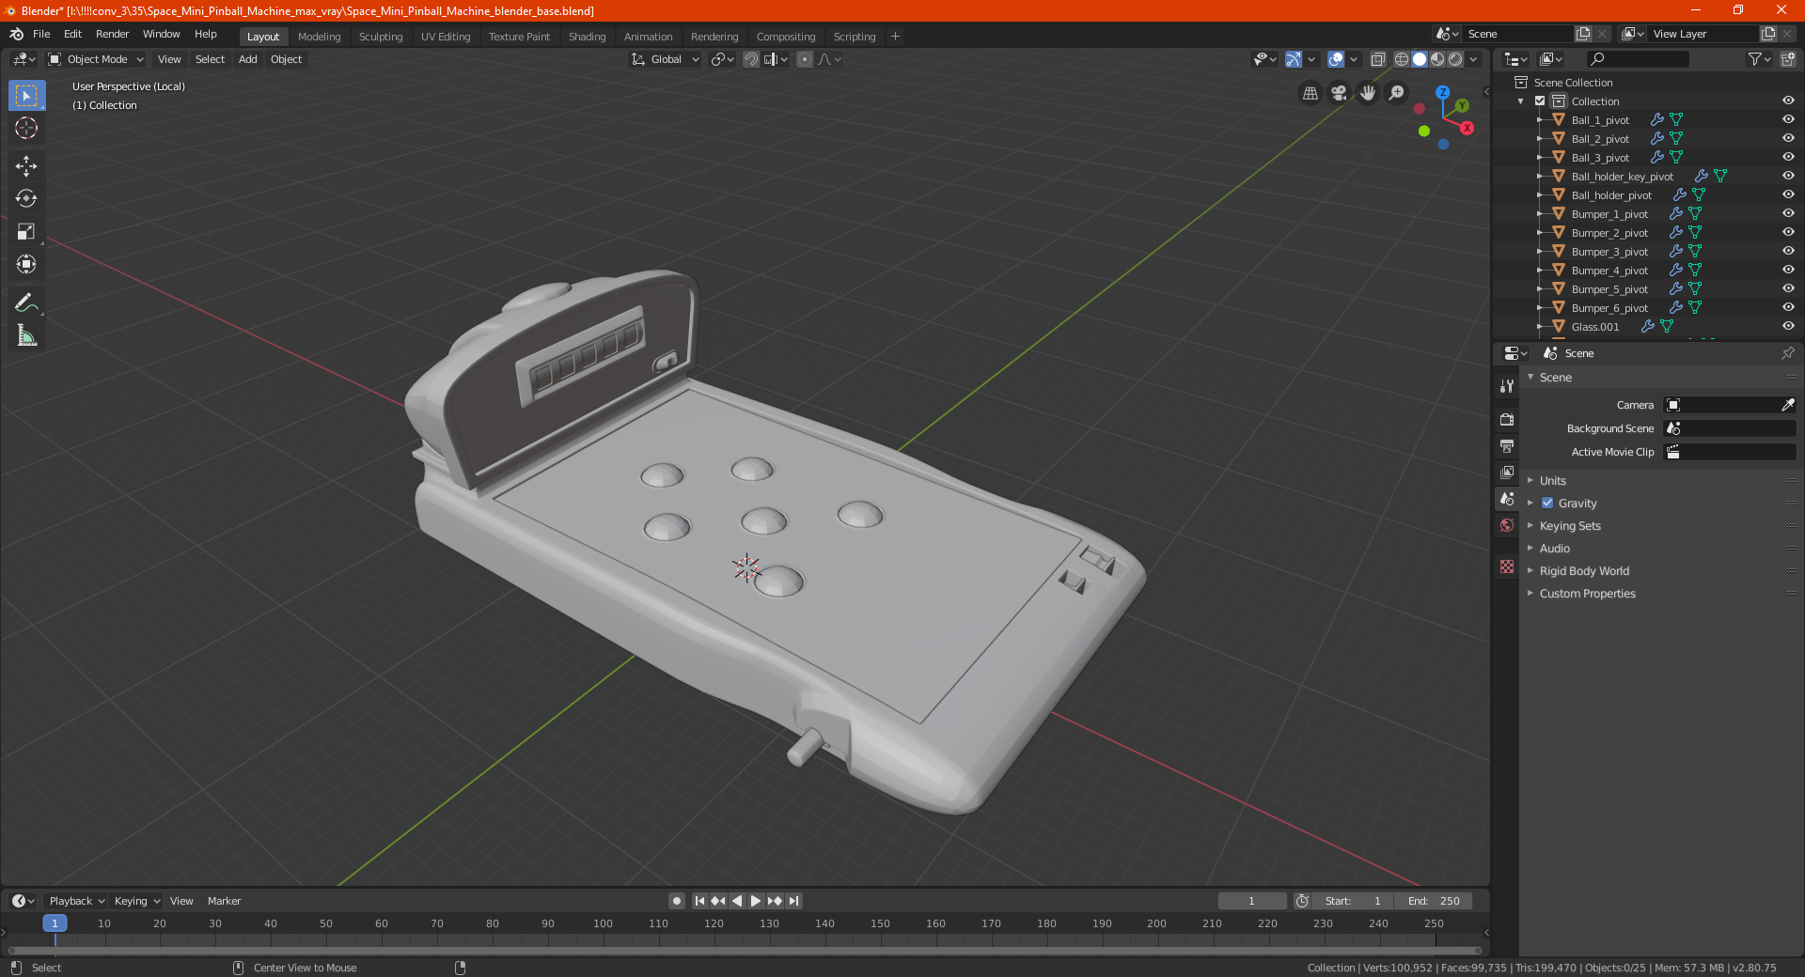Toggle Collection exclude checkbox in outliner
Image resolution: width=1805 pixels, height=977 pixels.
click(x=1540, y=101)
